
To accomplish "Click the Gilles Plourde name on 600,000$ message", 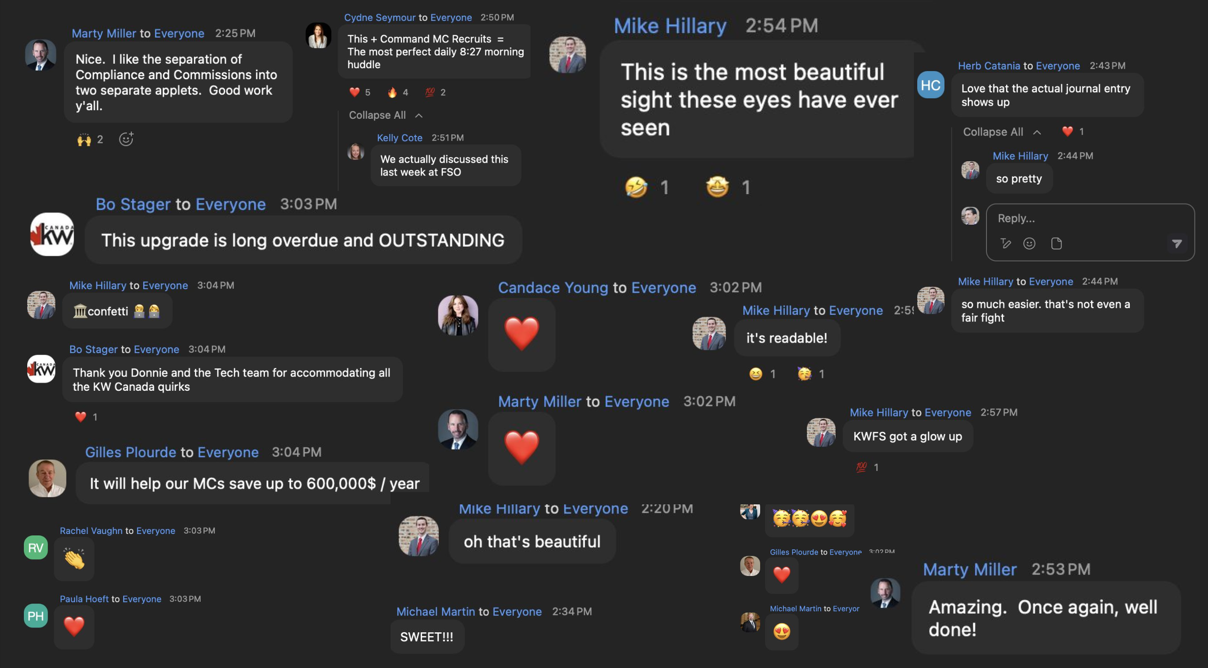I will (130, 452).
